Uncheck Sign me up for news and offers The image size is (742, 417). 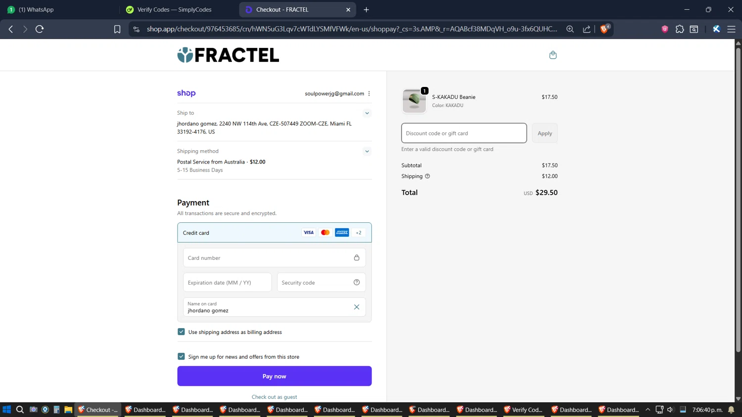tap(181, 356)
